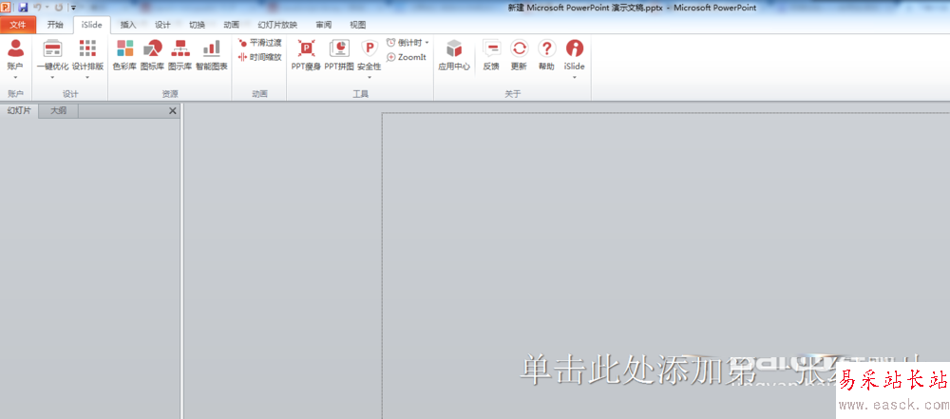Open the 图示库 diagram library

[180, 55]
